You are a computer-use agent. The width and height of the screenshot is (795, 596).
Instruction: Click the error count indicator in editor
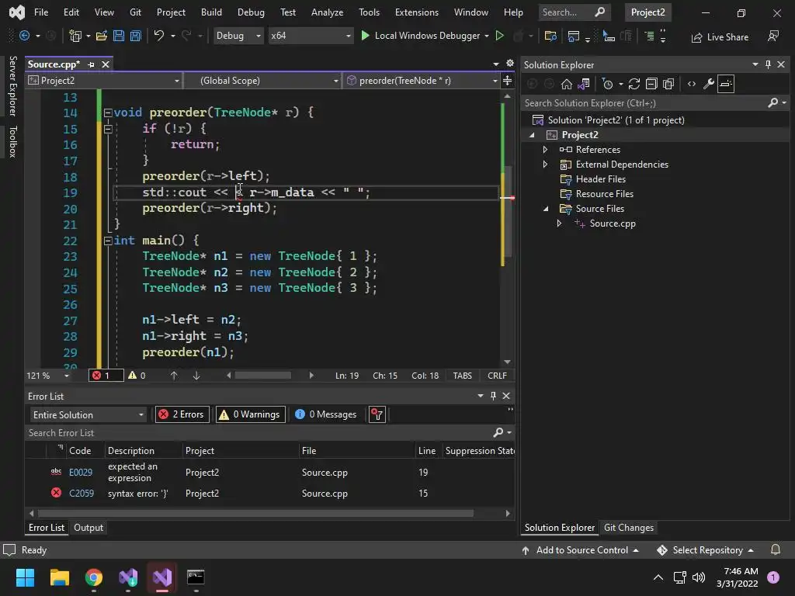coord(106,376)
